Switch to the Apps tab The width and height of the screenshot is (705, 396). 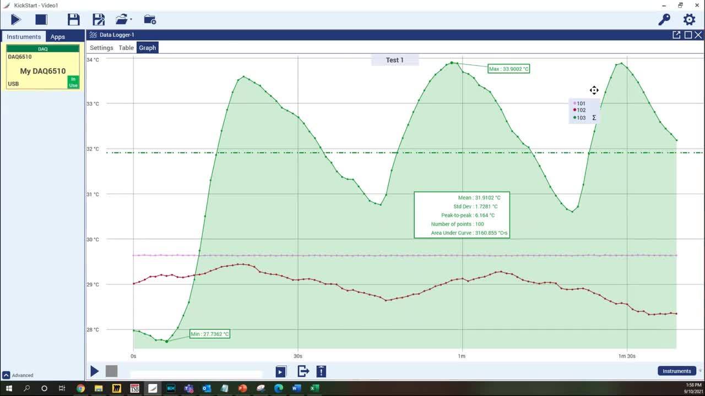point(57,37)
